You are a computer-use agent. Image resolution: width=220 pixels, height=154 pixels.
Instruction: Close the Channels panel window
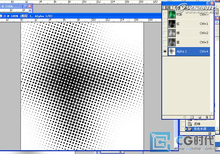point(212,3)
